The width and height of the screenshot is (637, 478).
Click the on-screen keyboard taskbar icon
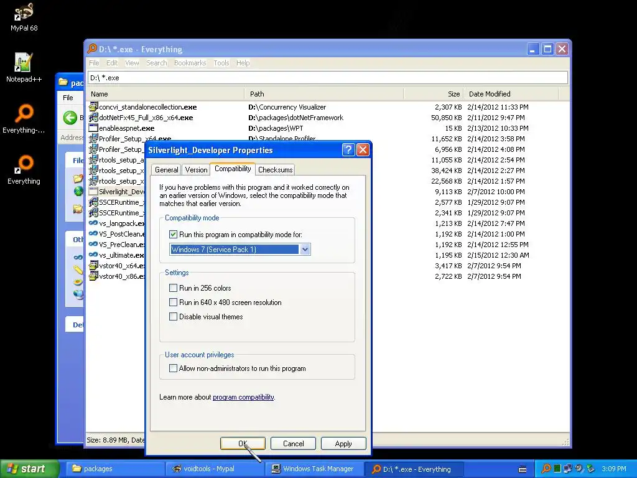(x=523, y=469)
